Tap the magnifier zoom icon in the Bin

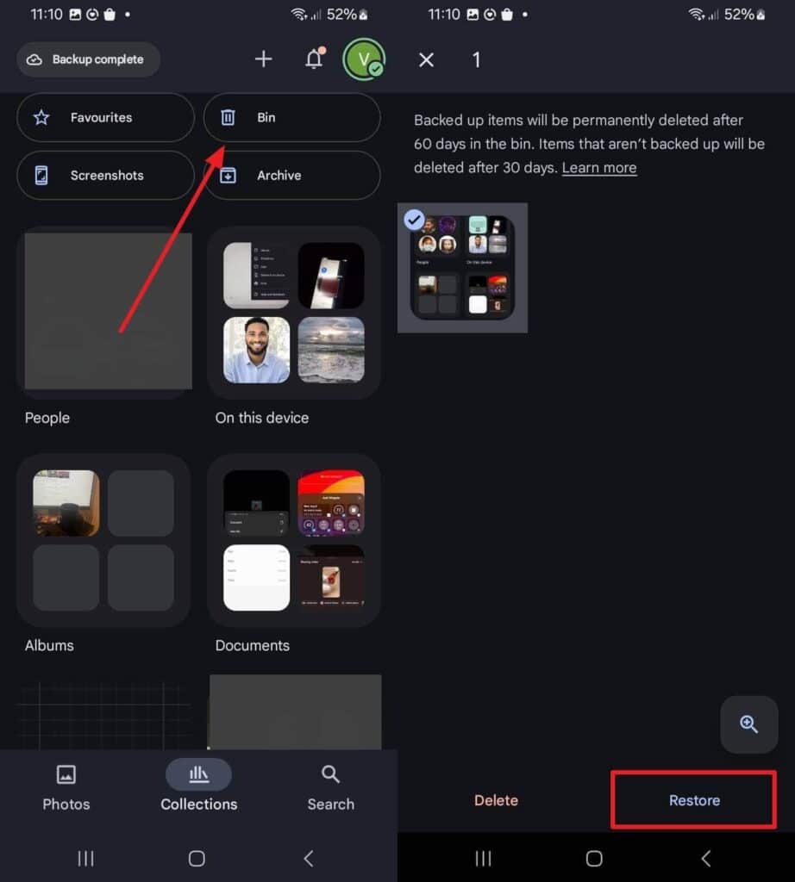(748, 724)
